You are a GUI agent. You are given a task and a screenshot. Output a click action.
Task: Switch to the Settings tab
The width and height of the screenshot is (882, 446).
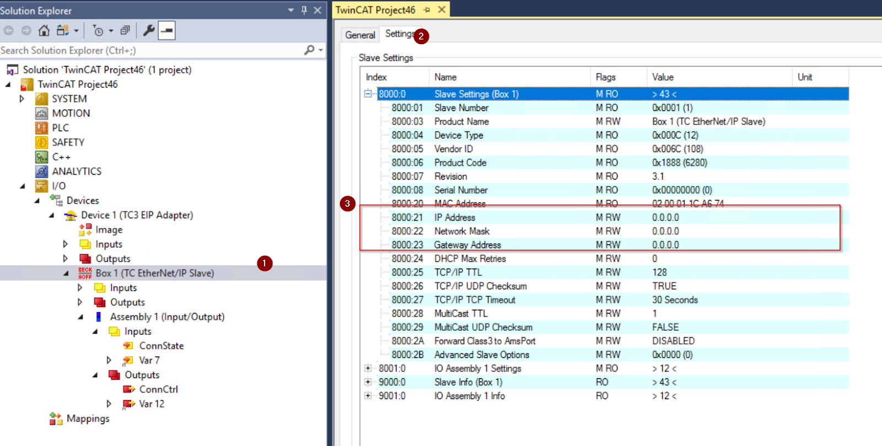(x=400, y=34)
